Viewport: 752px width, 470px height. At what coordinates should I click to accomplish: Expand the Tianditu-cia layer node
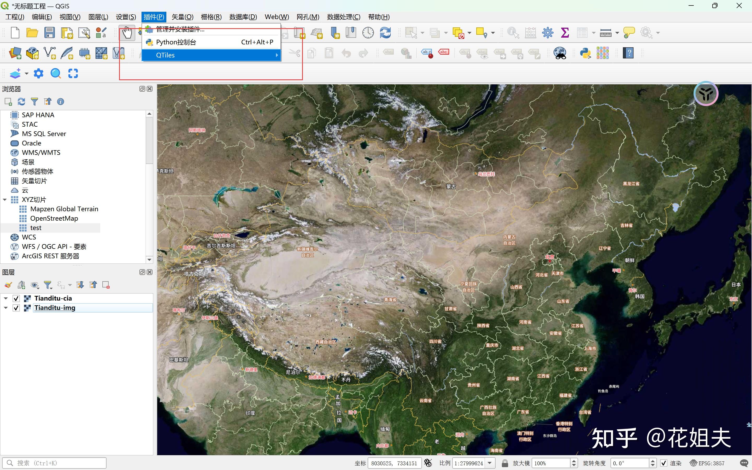tap(5, 298)
